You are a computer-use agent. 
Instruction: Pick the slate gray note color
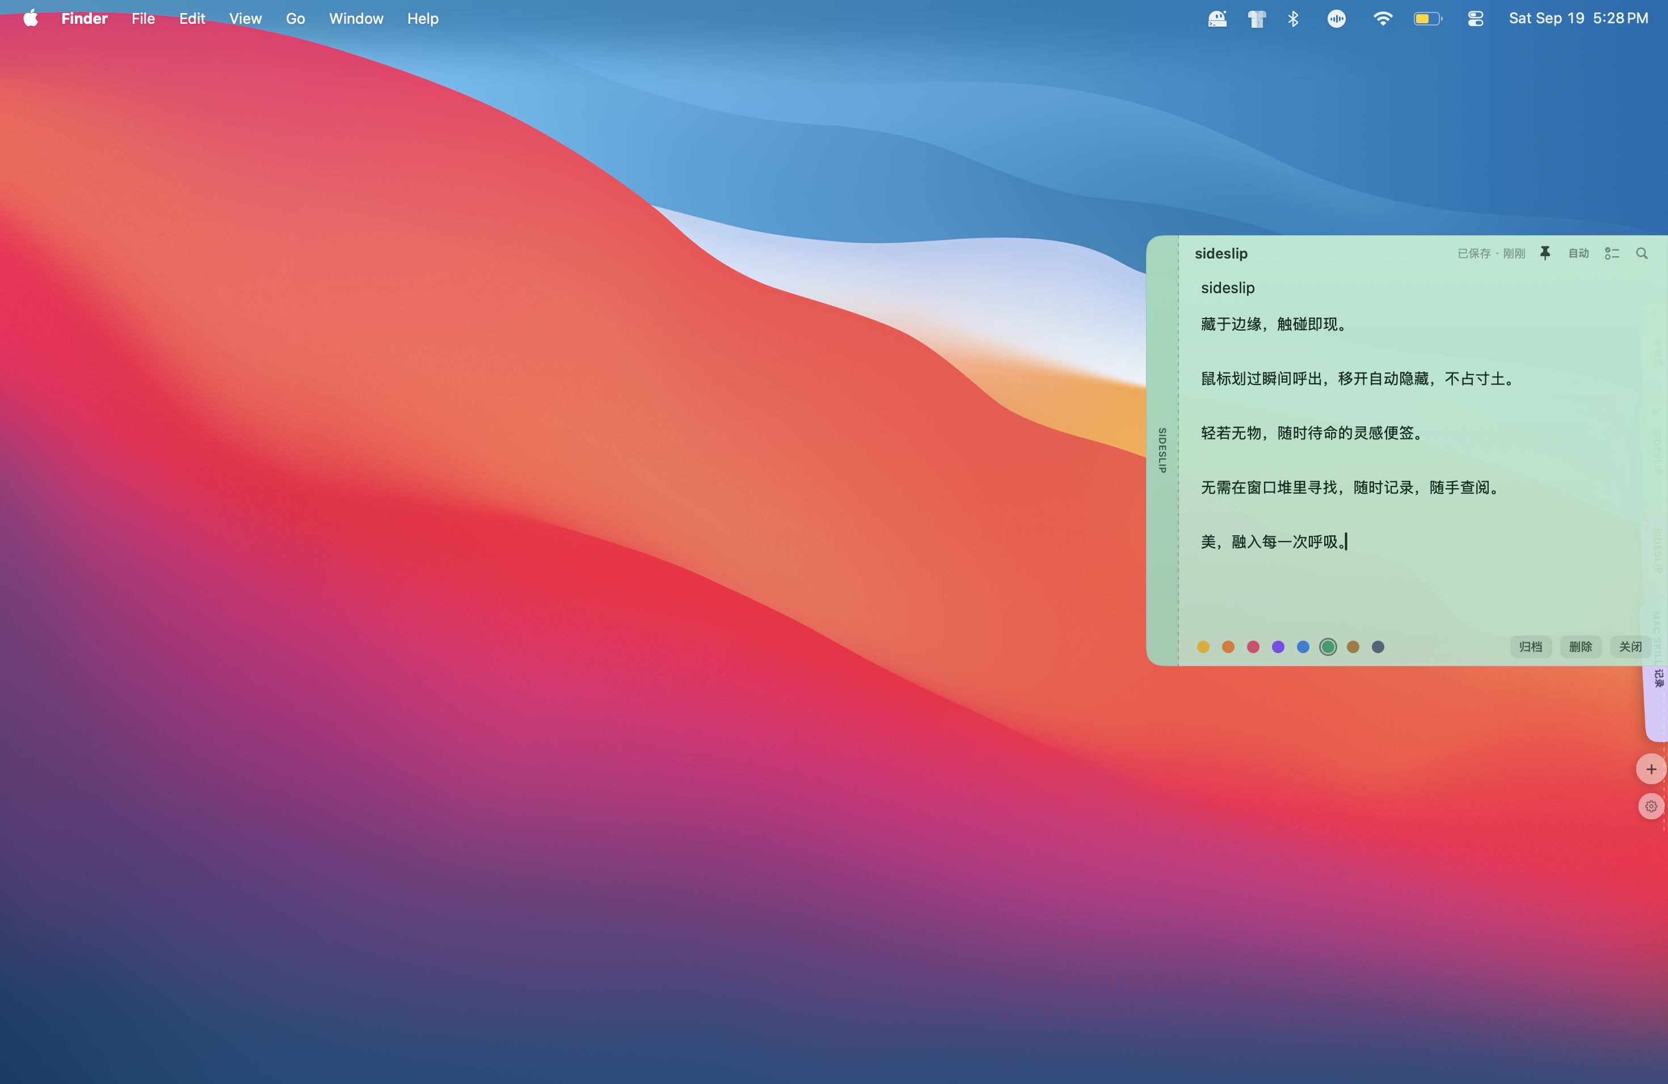click(1378, 647)
